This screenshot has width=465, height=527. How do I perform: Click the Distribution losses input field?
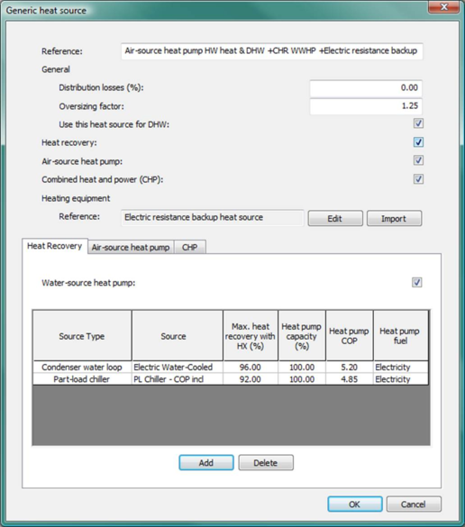pyautogui.click(x=366, y=88)
